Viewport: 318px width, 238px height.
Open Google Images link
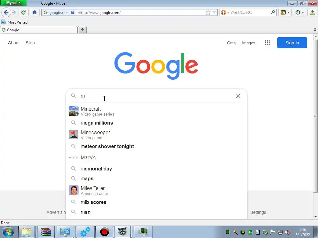248,43
